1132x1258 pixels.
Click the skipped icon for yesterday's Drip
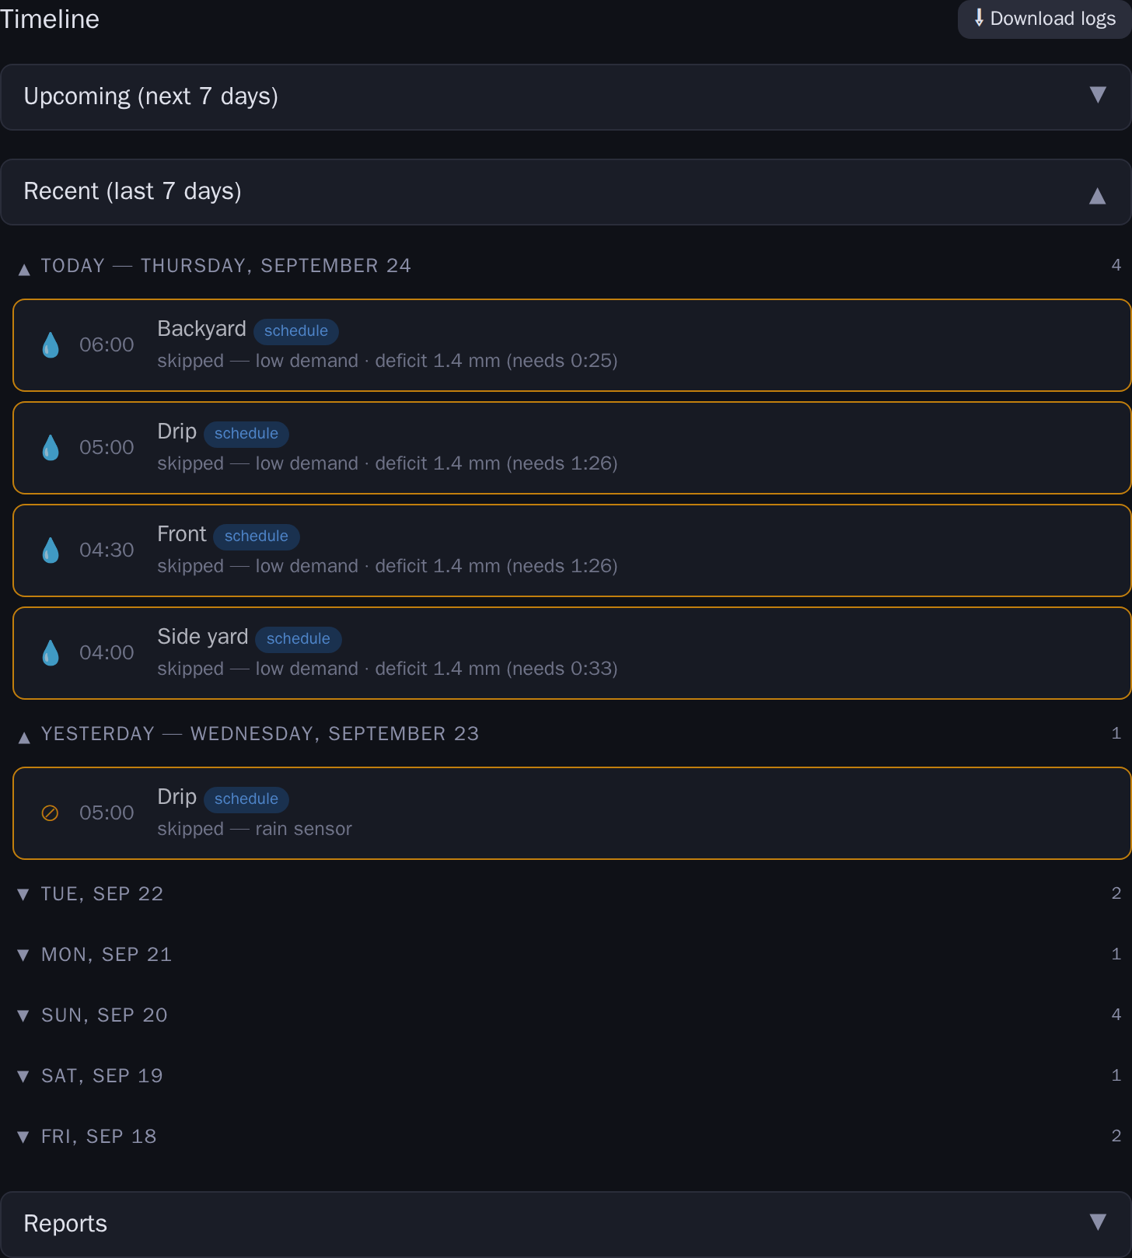(50, 813)
